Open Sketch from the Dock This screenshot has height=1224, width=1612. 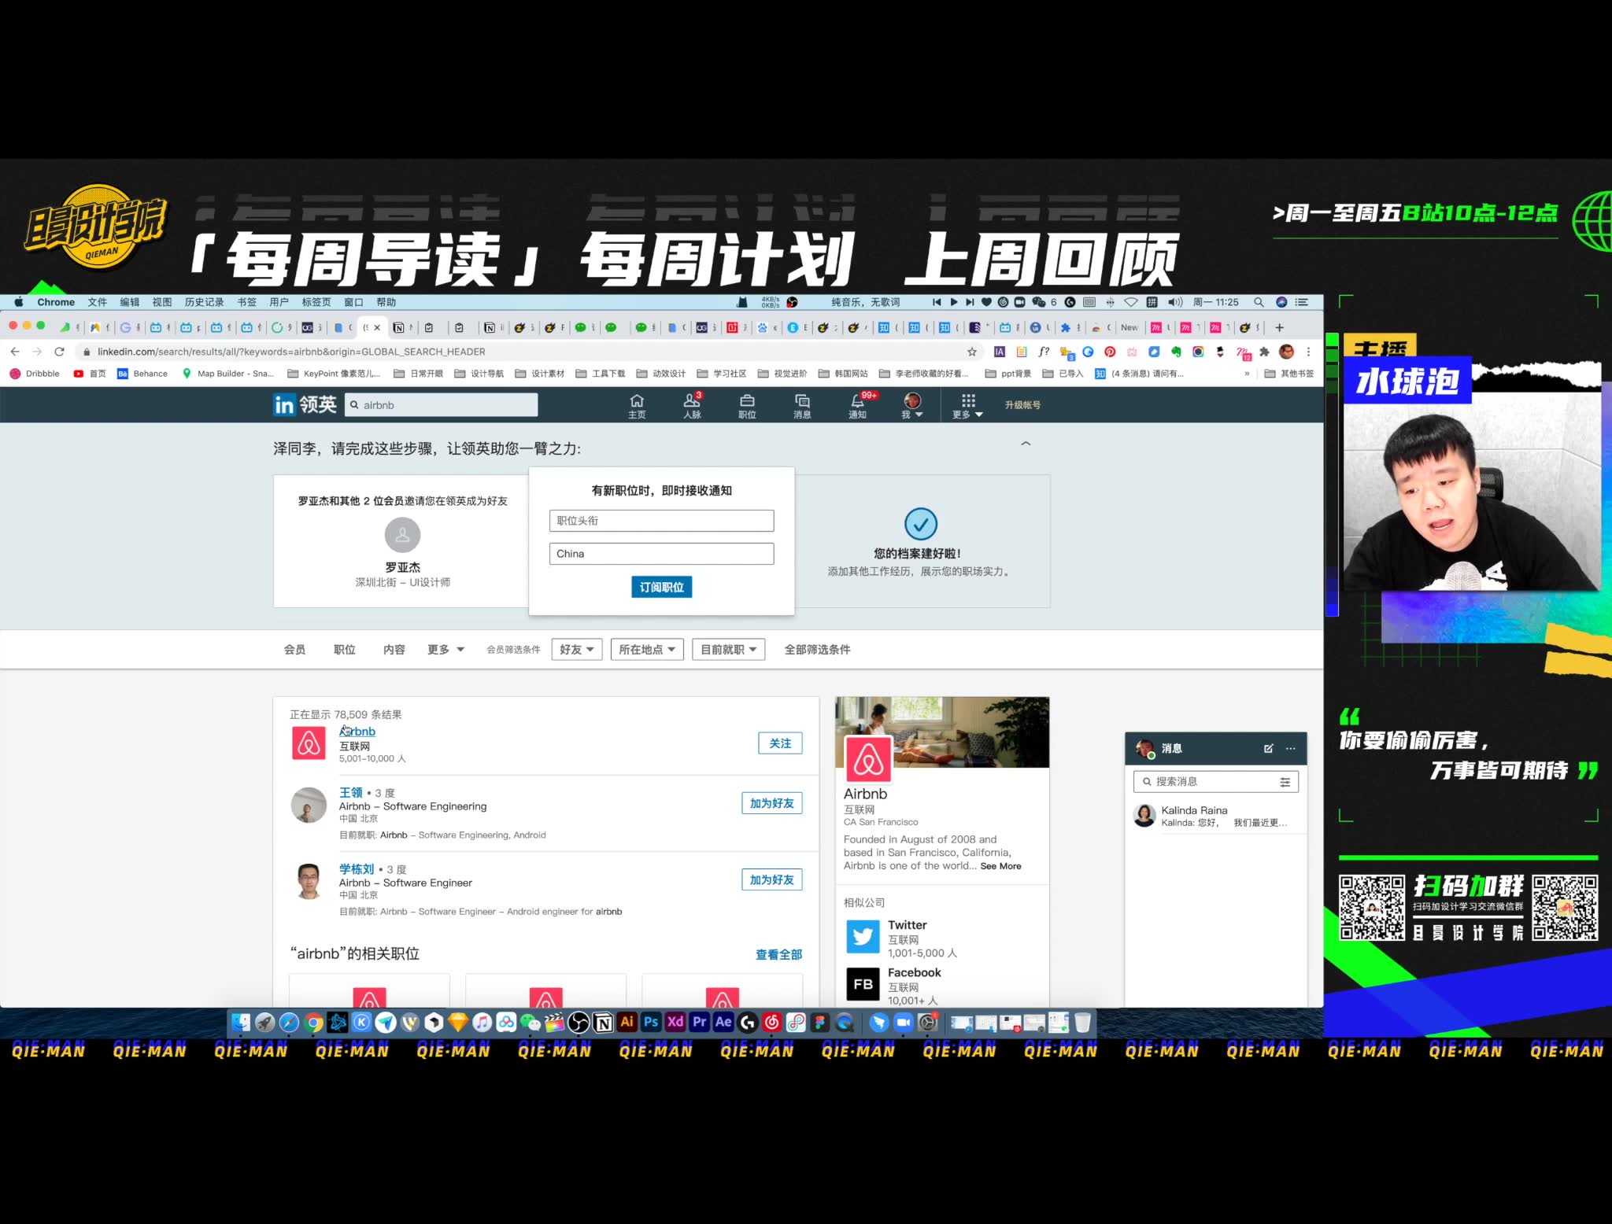coord(457,1023)
